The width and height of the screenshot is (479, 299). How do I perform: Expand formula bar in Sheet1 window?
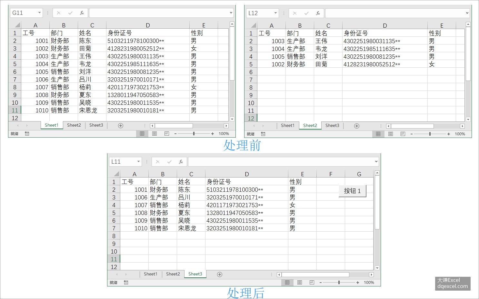click(231, 13)
